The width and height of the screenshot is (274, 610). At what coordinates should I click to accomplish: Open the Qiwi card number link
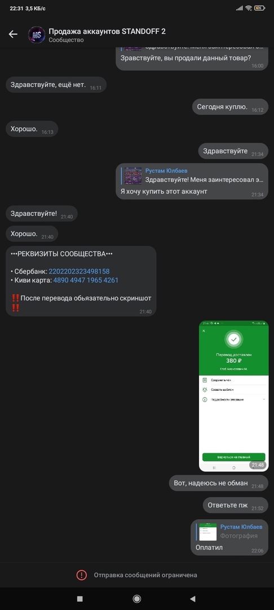pos(86,280)
